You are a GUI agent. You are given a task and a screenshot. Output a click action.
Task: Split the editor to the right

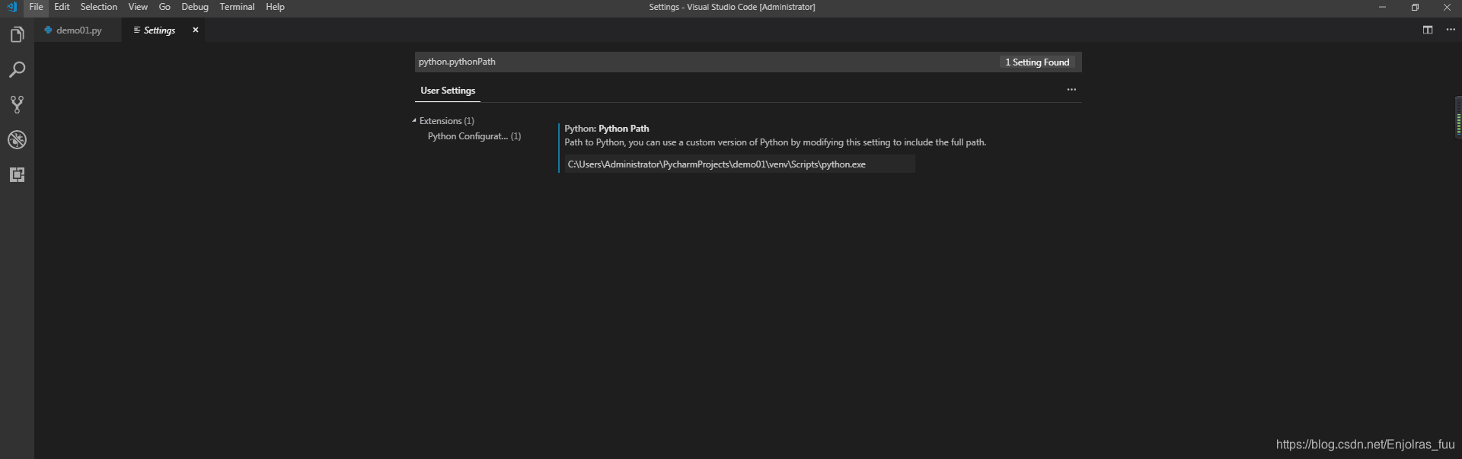click(1428, 30)
